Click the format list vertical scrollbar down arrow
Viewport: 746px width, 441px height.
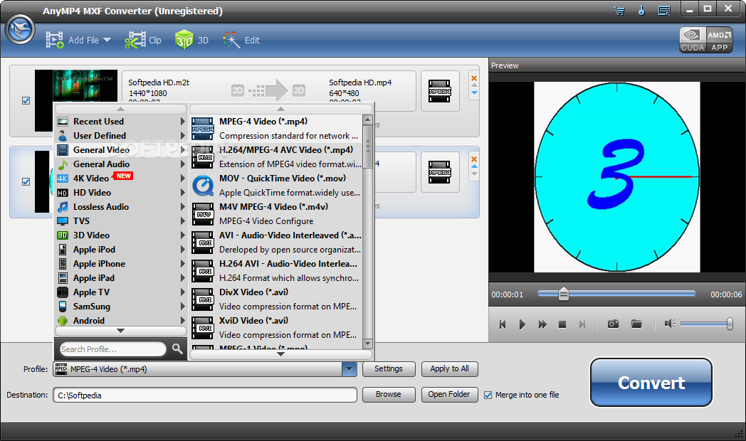pos(367,343)
